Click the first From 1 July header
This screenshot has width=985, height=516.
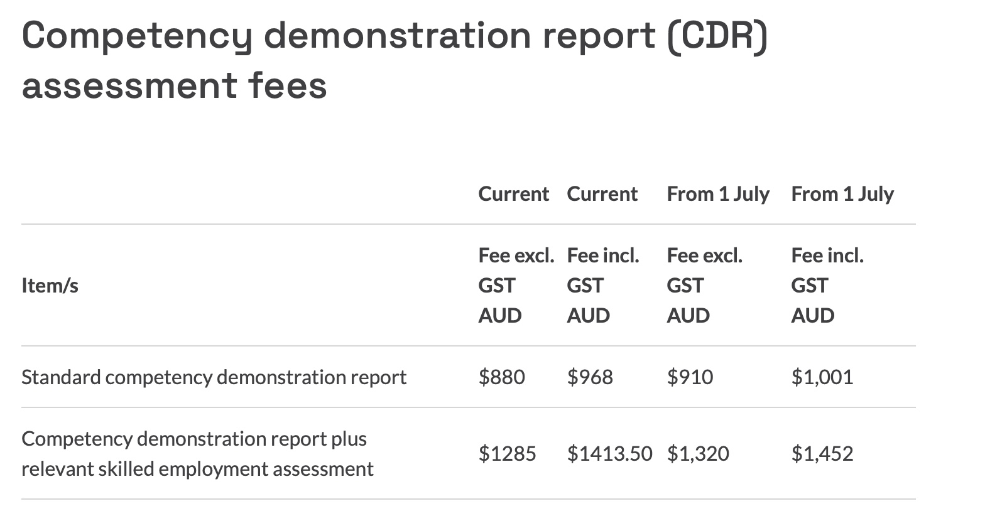[717, 194]
